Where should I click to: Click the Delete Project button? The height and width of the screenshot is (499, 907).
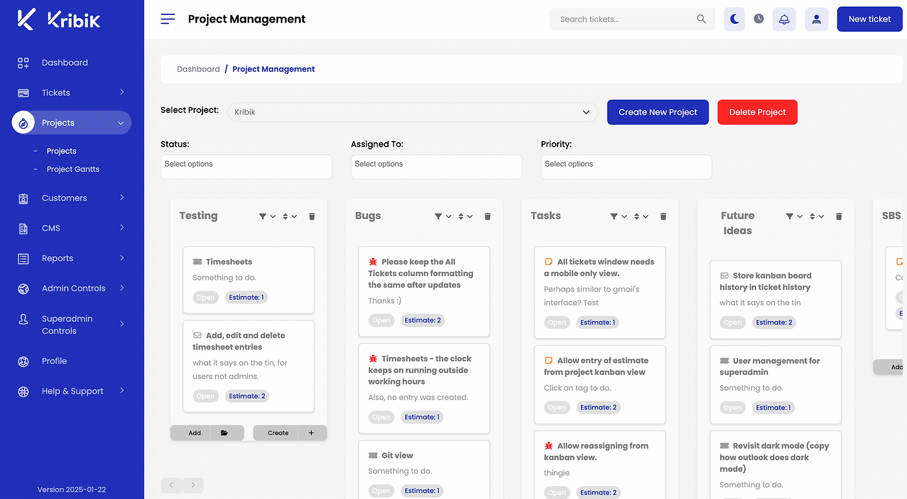758,112
